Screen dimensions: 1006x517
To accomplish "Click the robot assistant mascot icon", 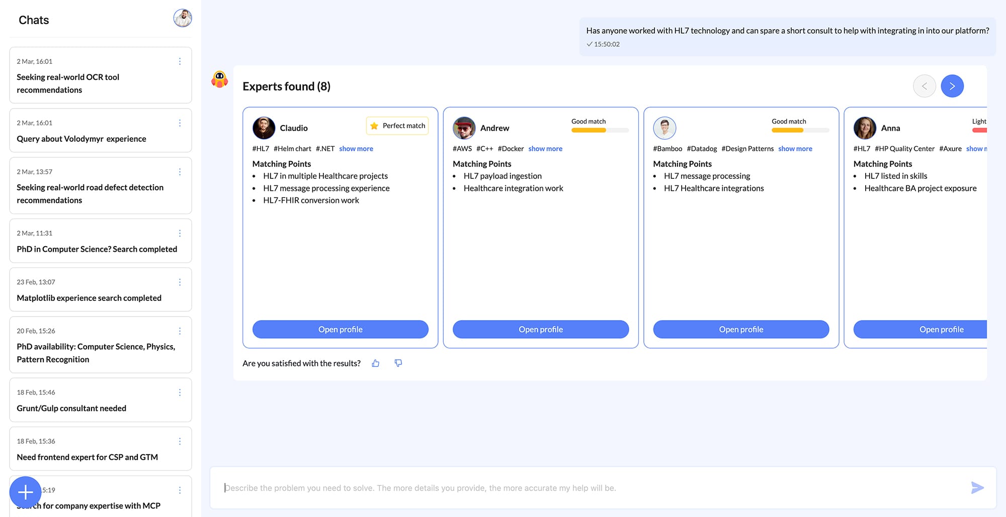I will coord(218,79).
